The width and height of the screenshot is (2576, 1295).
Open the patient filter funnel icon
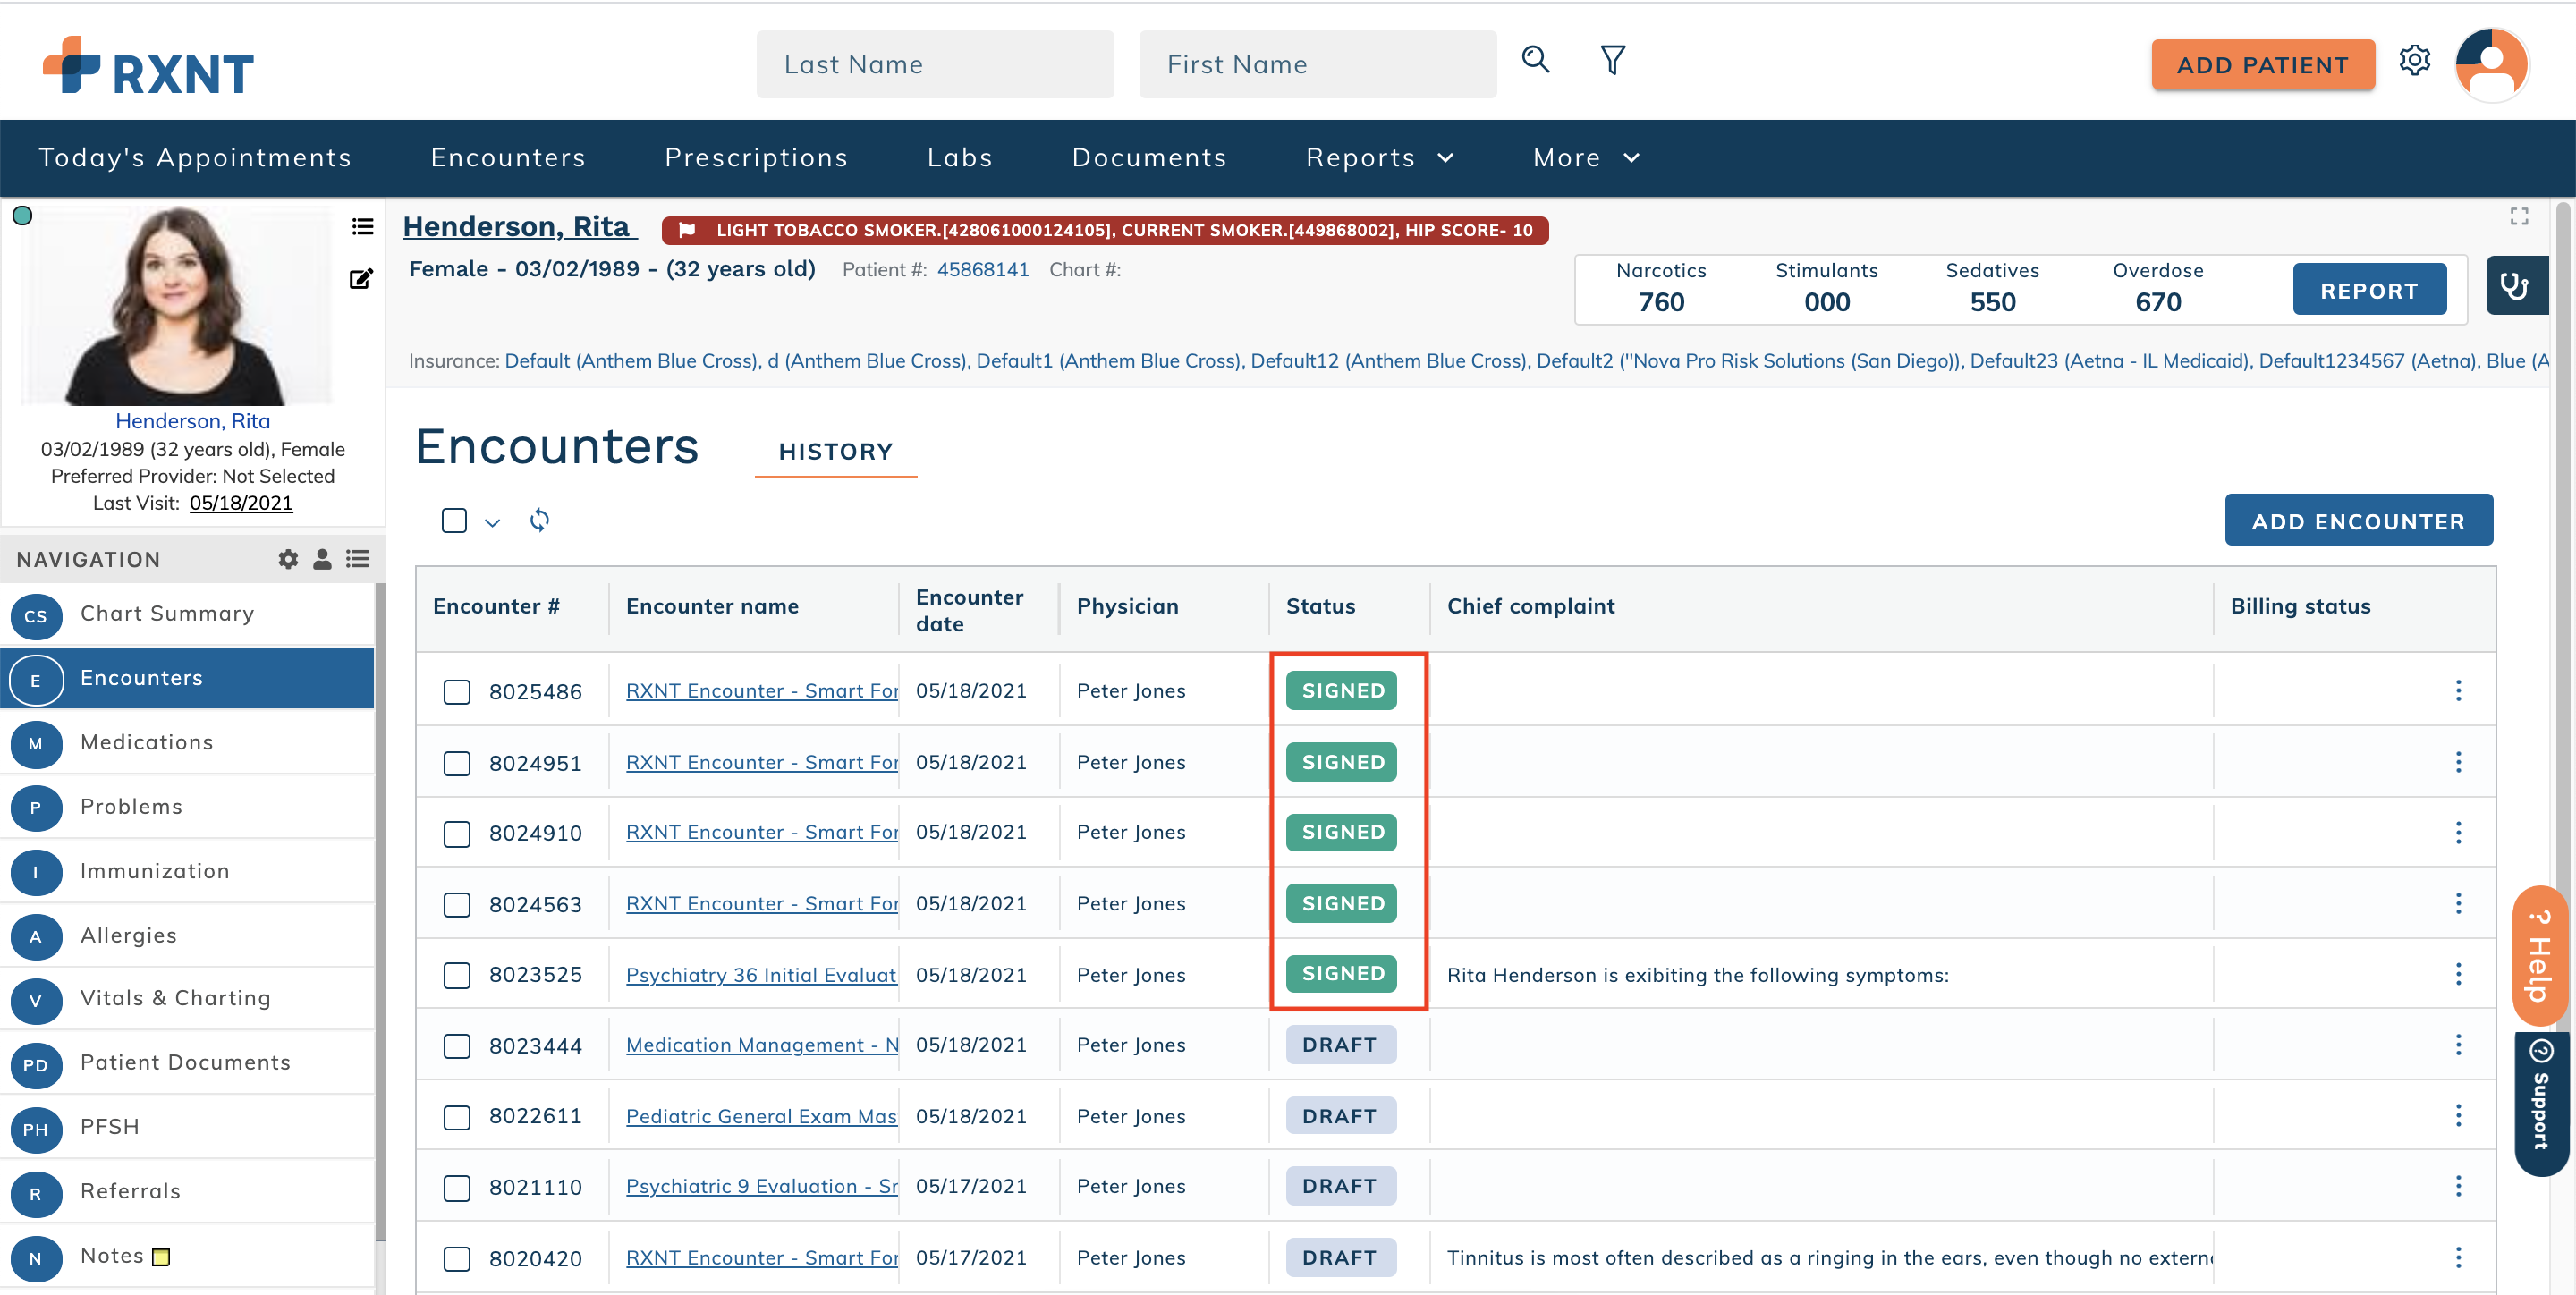[x=1612, y=60]
